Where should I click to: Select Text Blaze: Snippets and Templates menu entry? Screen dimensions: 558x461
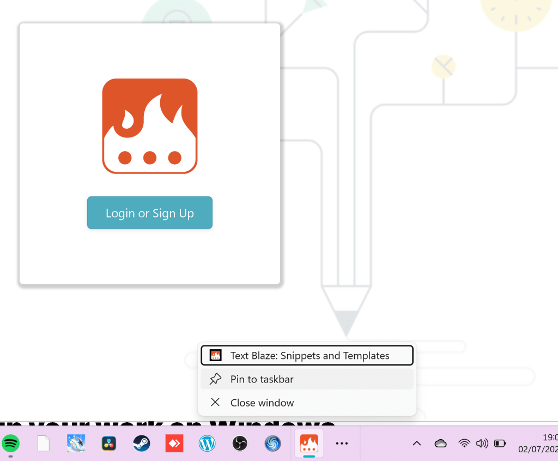[307, 355]
